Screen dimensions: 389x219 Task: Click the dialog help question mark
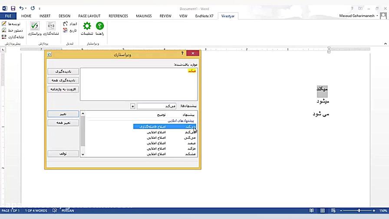click(182, 53)
